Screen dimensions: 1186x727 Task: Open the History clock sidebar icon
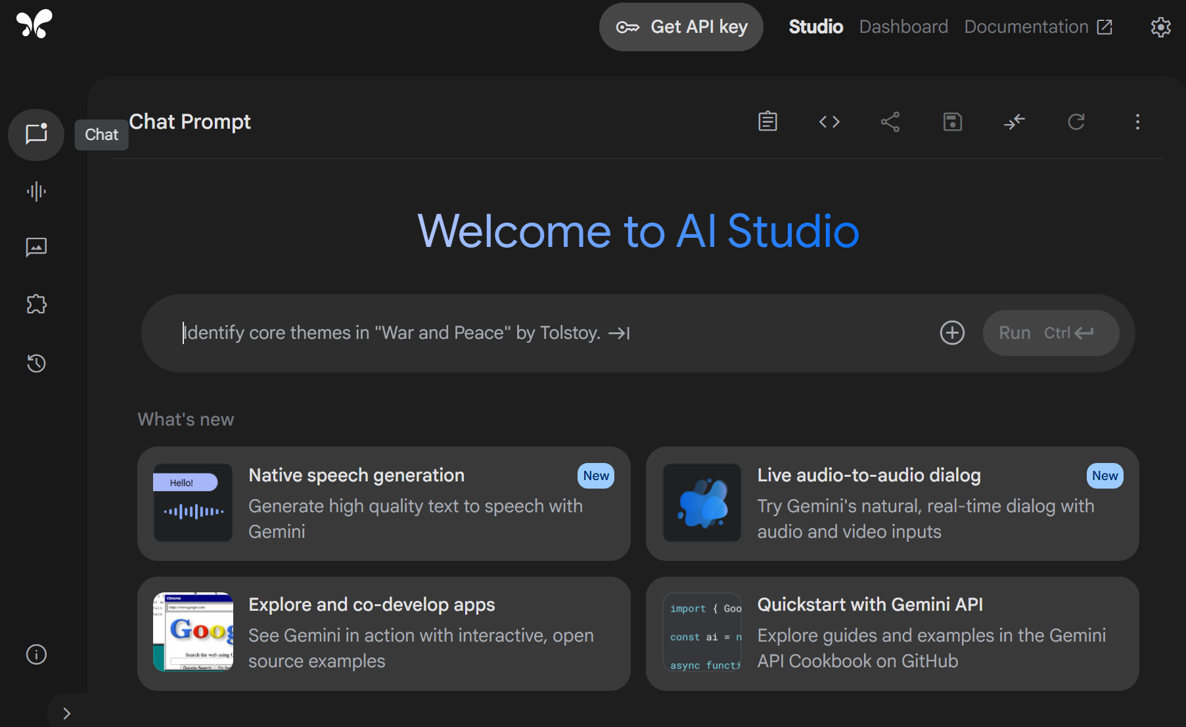tap(36, 363)
